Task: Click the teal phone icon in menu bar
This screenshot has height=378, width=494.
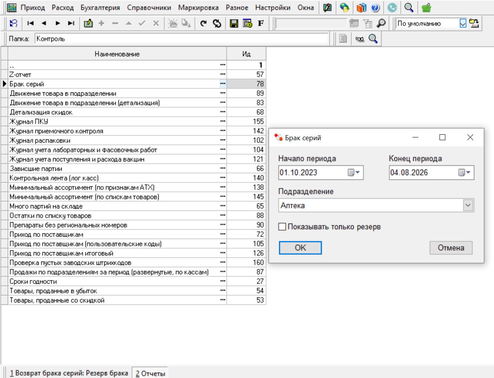Action: coord(392,7)
